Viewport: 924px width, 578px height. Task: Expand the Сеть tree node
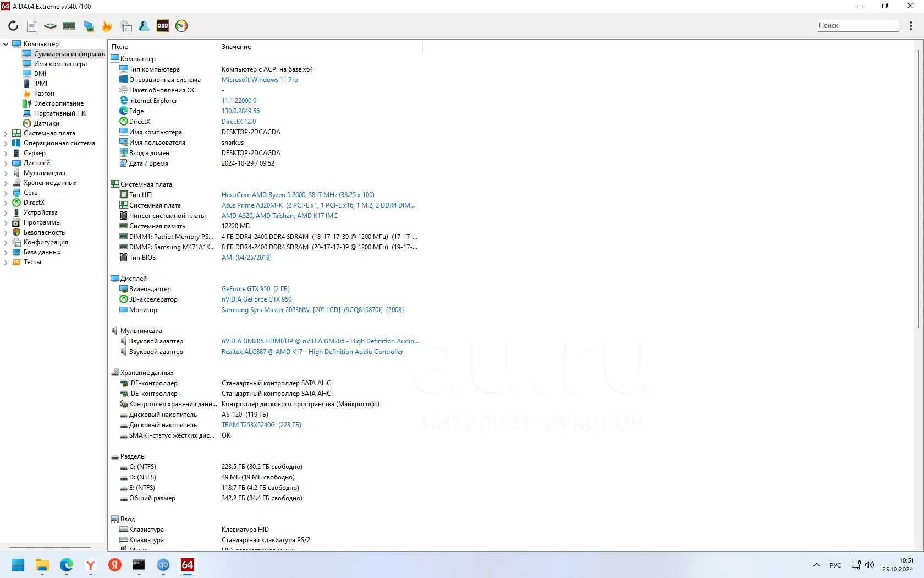click(6, 193)
